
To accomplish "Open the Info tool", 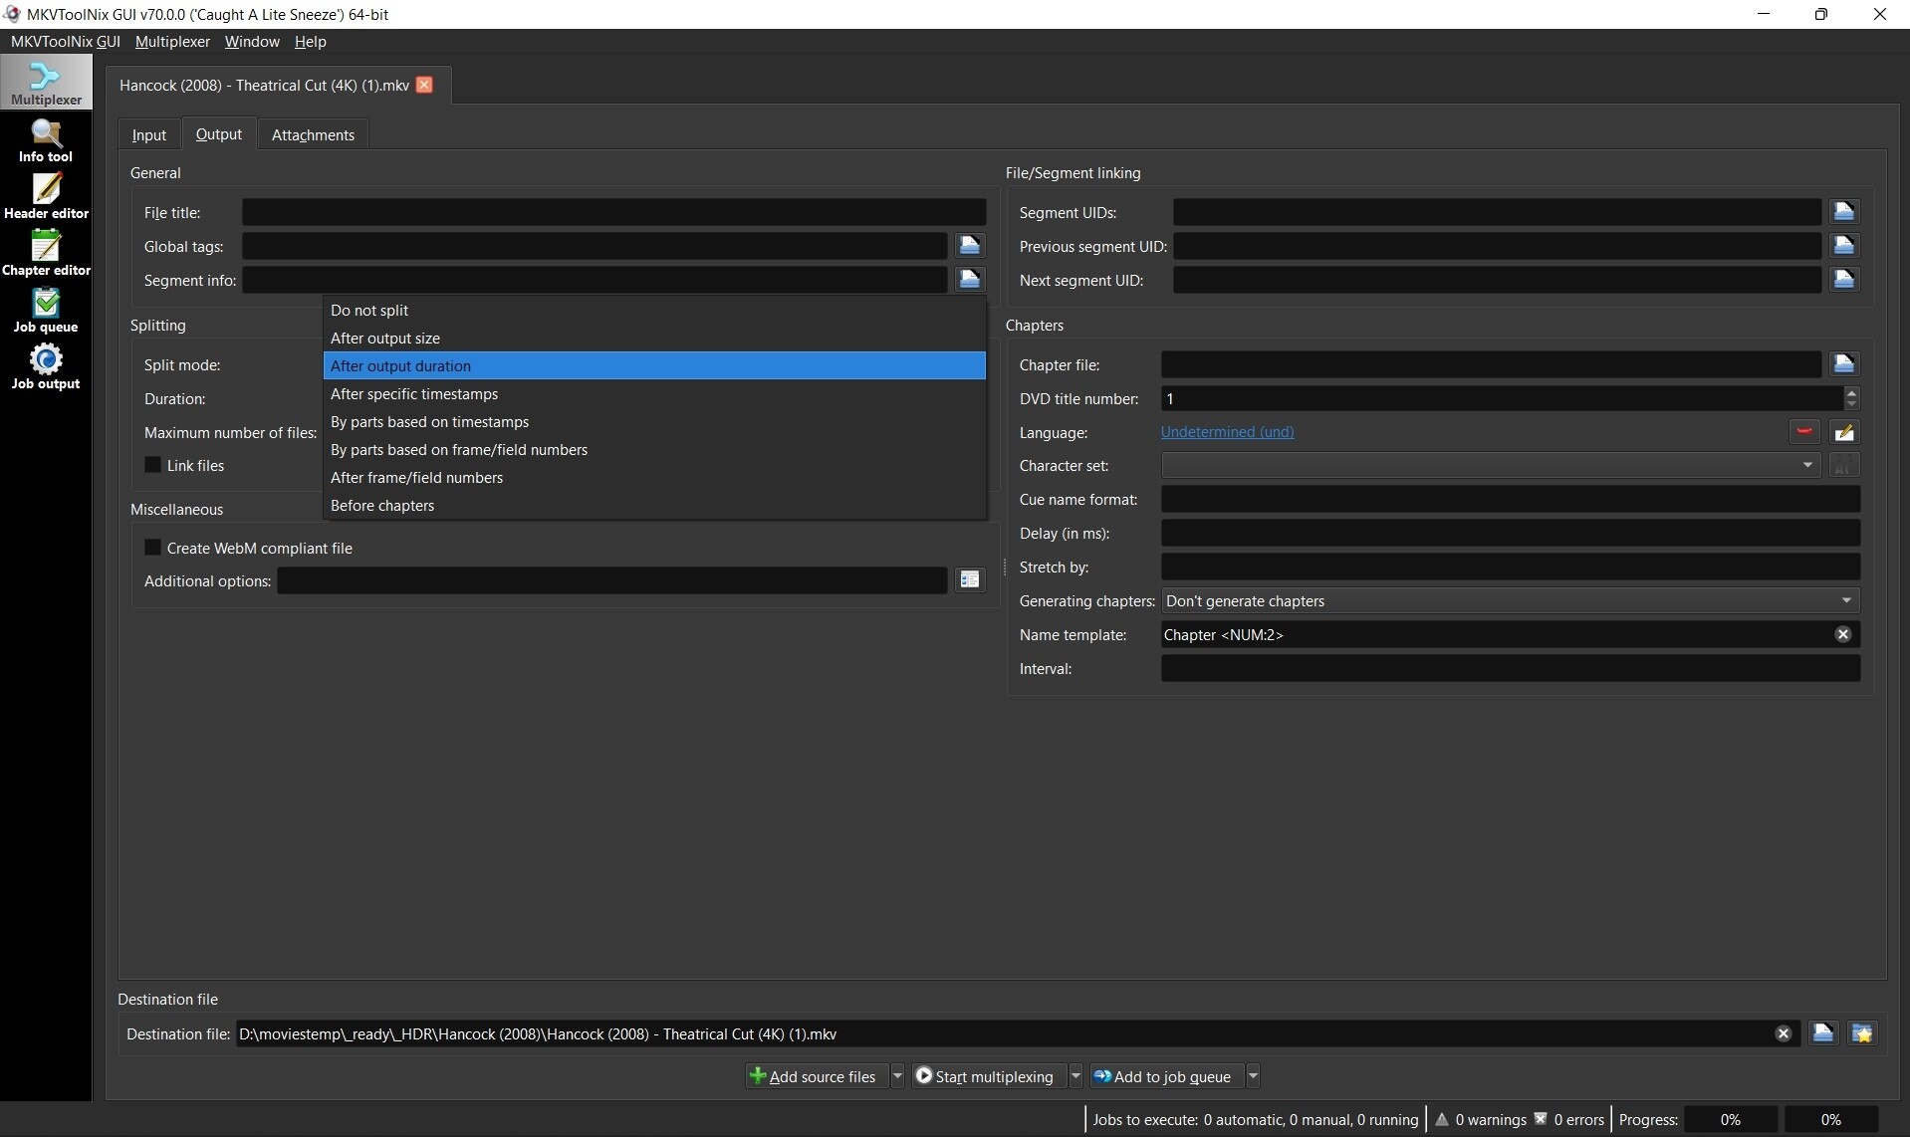I will tap(46, 140).
